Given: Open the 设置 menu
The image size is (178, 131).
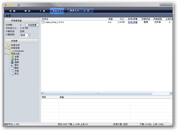Looking at the screenshot, I should coord(87,10).
